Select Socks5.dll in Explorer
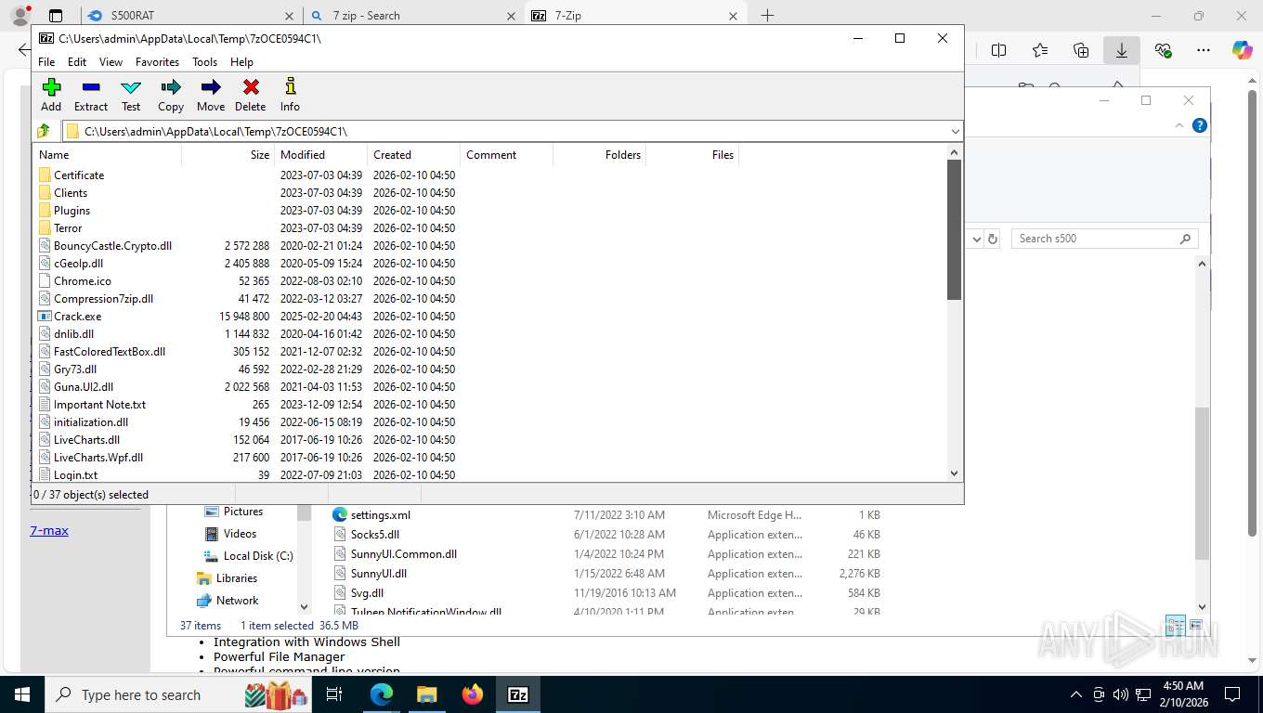The width and height of the screenshot is (1263, 713). coord(374,535)
